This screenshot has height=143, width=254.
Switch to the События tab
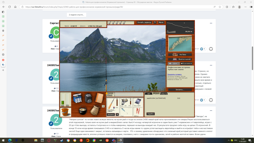(x=164, y=94)
